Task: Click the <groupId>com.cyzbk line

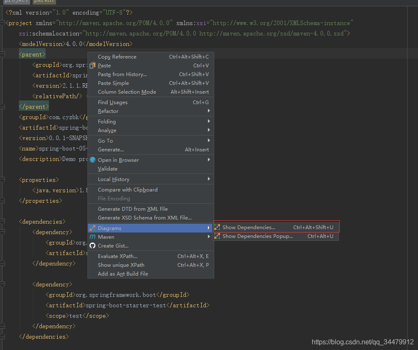Action: (x=53, y=117)
